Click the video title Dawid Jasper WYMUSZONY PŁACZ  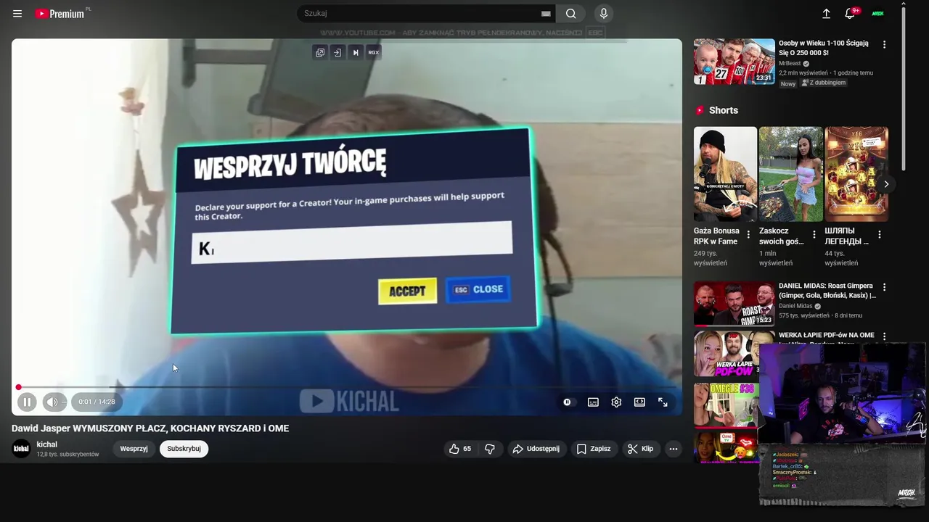(150, 428)
